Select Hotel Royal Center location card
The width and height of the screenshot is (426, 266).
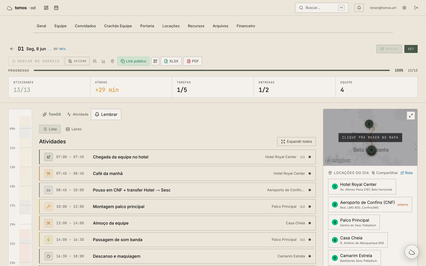(x=362, y=186)
